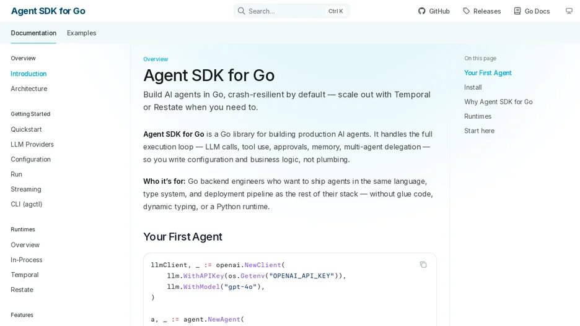
Task: Click the On this page label
Action: click(x=480, y=58)
